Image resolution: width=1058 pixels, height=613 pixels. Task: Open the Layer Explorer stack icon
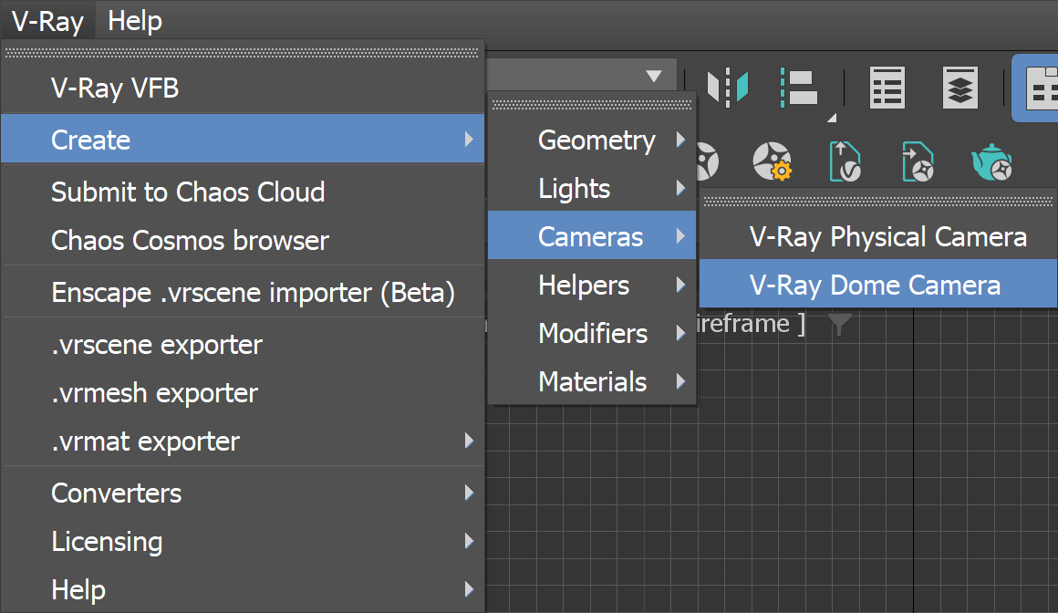[960, 87]
